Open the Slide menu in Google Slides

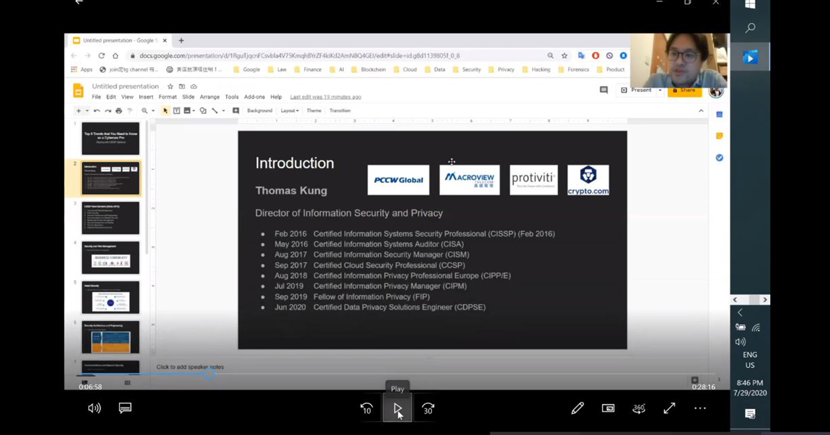click(x=188, y=97)
